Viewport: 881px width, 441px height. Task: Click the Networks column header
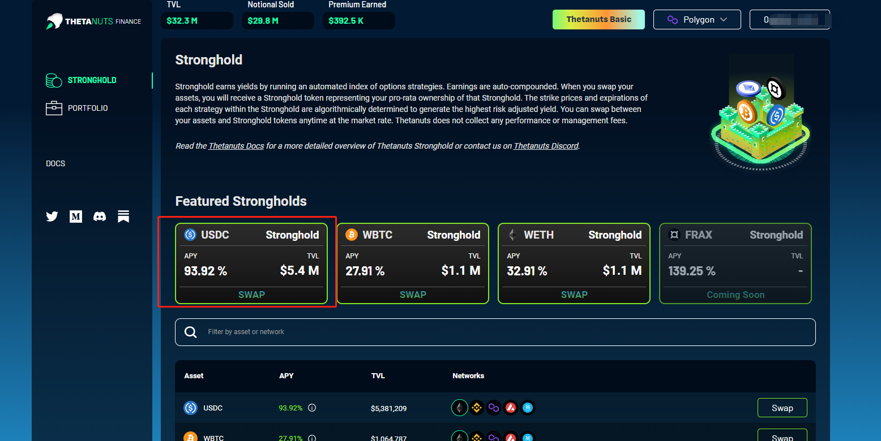pos(468,375)
